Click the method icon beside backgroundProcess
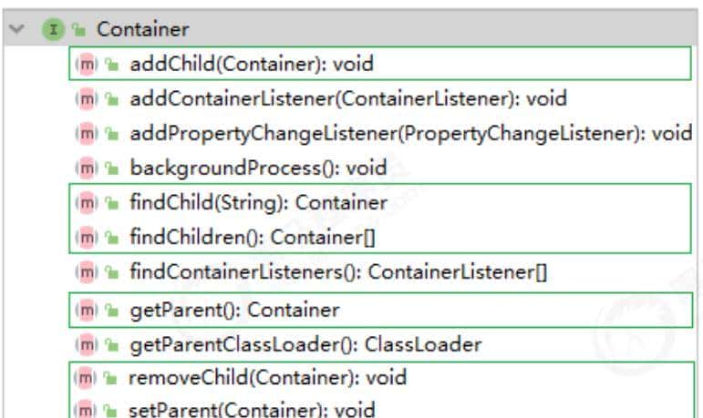The height and width of the screenshot is (418, 703). tap(86, 168)
